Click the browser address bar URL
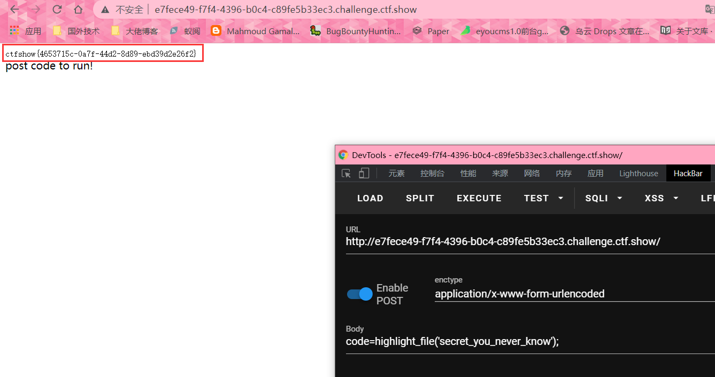Screen dimensions: 715x377 click(x=286, y=10)
